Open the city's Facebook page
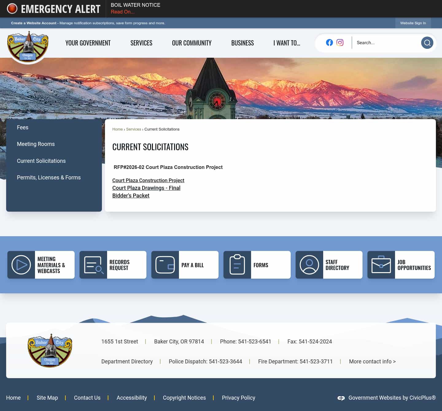The image size is (442, 411). tap(329, 43)
